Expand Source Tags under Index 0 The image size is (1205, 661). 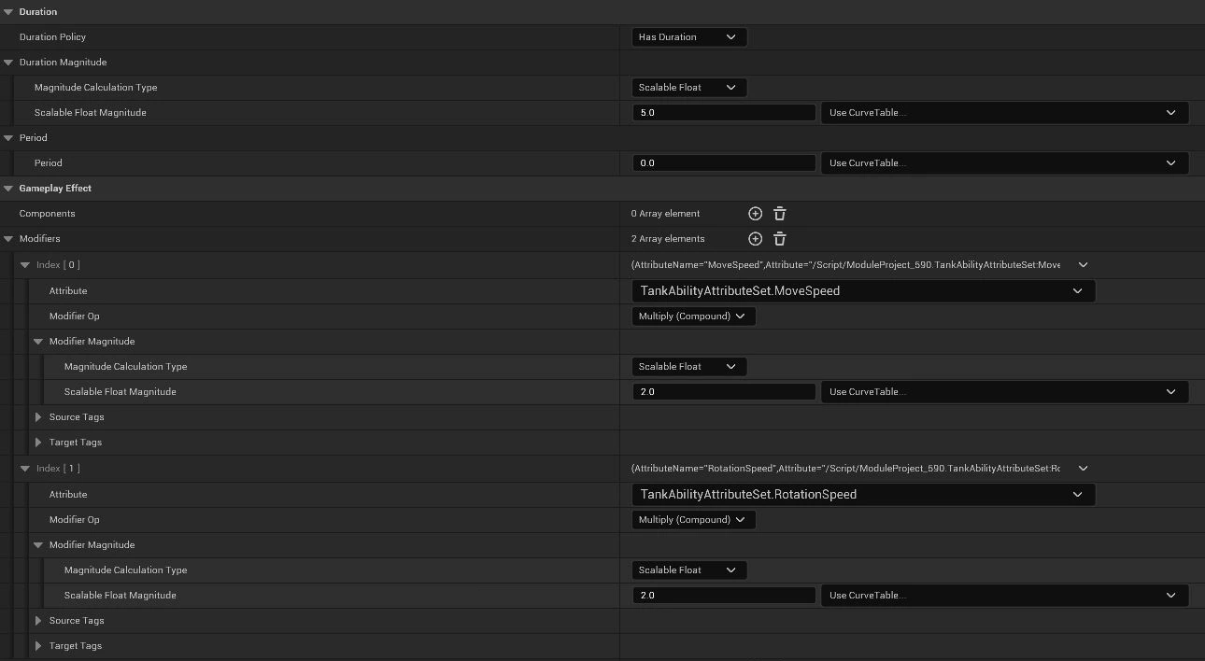pos(38,417)
